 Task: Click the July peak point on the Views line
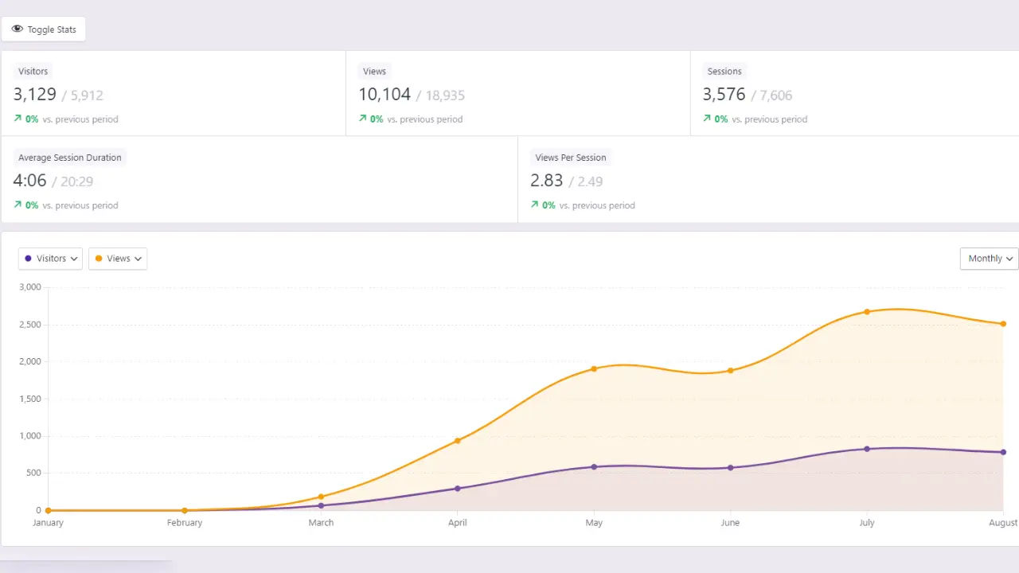click(x=867, y=312)
